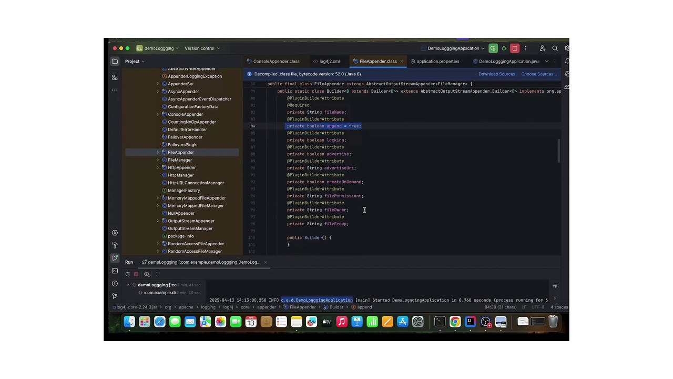Open the Problems tool window icon

(115, 283)
